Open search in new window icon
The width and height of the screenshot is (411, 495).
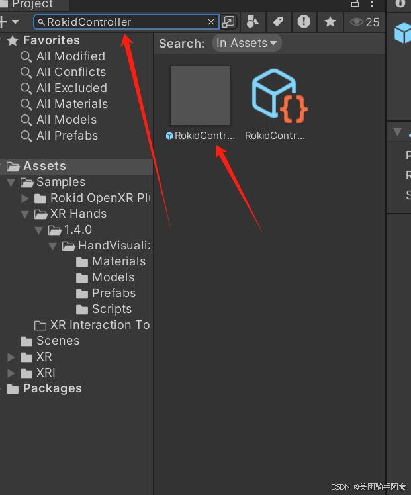coord(228,22)
